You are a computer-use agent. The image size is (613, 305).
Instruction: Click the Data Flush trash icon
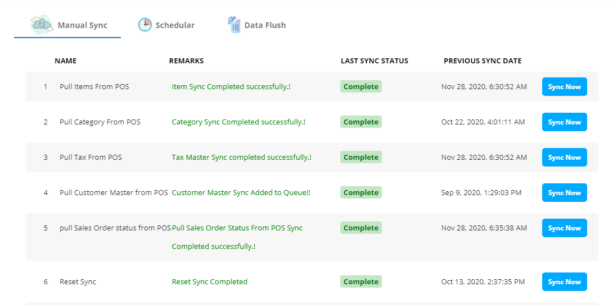coord(234,25)
